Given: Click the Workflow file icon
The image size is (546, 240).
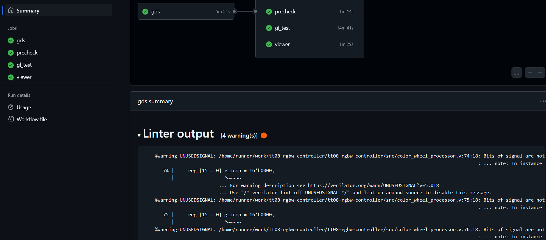Looking at the screenshot, I should (x=11, y=119).
